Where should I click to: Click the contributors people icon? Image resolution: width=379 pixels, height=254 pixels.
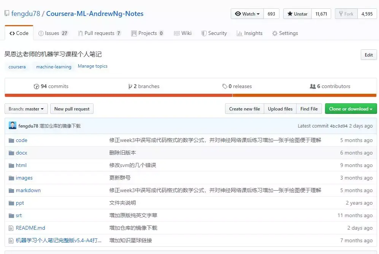(313, 86)
